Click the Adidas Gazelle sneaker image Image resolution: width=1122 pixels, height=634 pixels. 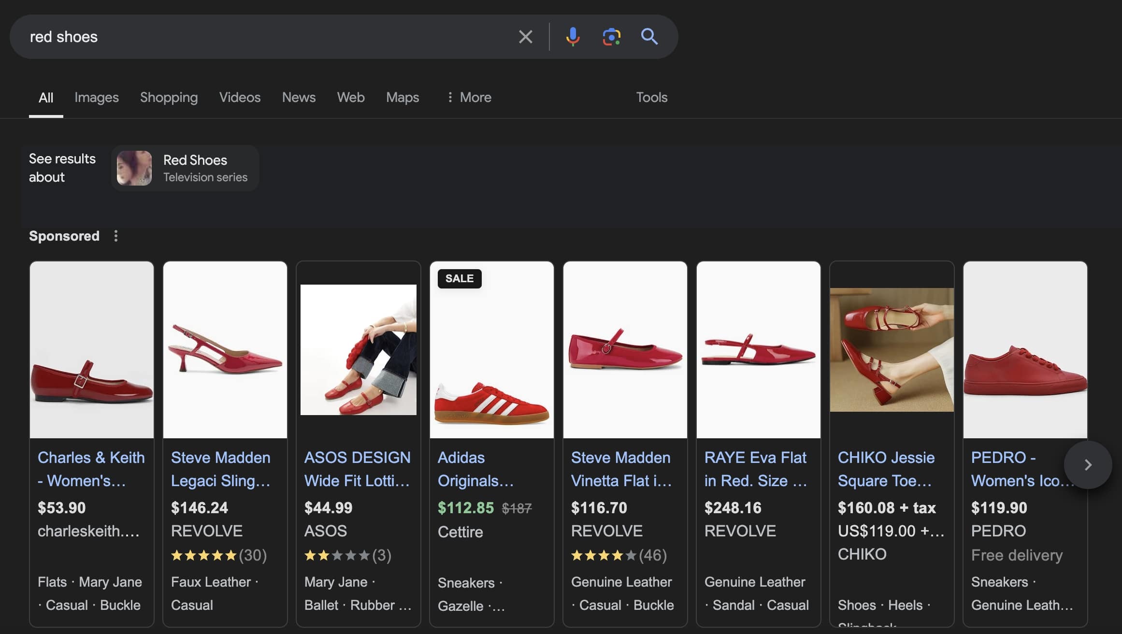tap(492, 350)
